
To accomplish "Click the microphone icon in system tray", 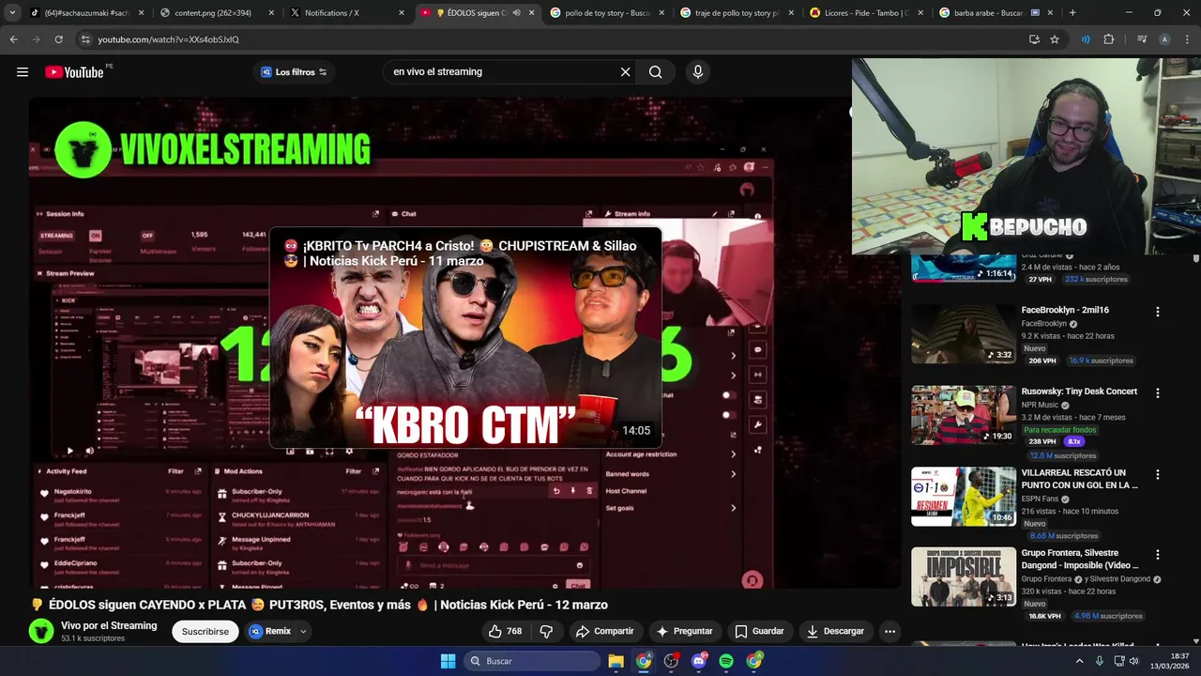I will pyautogui.click(x=1099, y=661).
